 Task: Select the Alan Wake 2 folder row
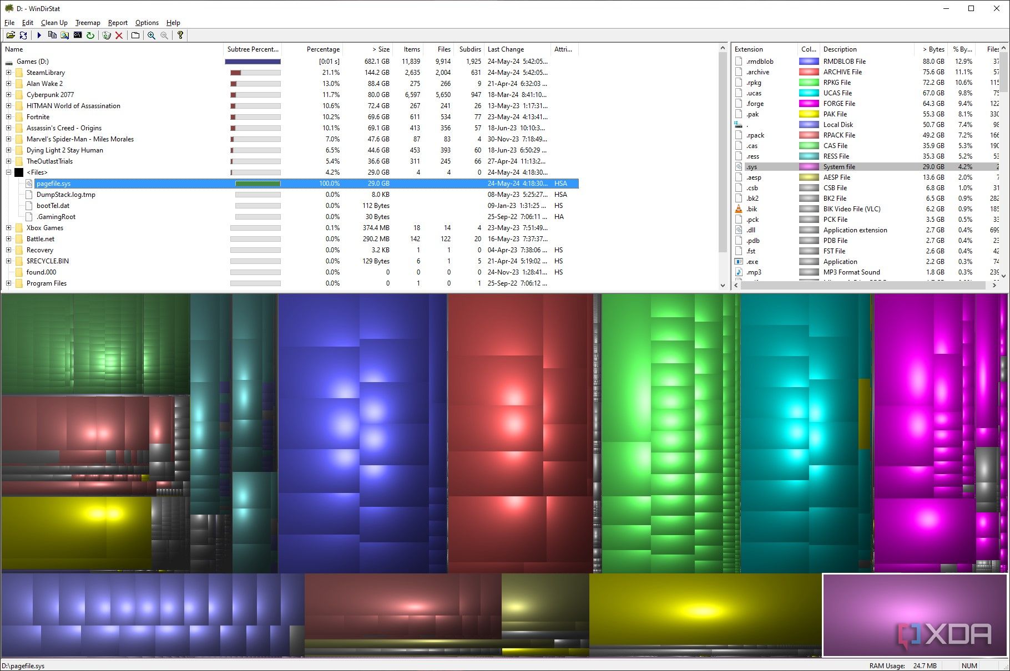pyautogui.click(x=291, y=84)
